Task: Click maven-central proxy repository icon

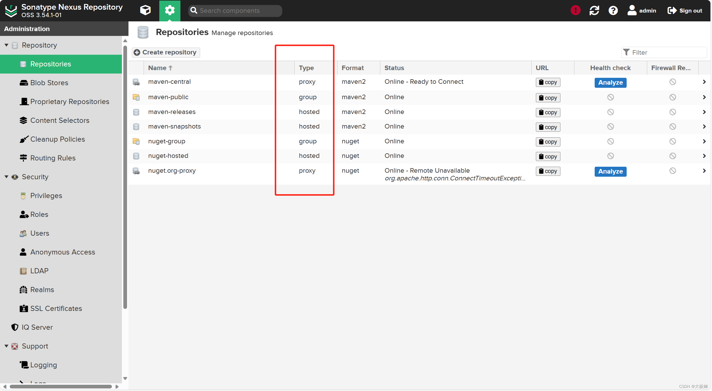Action: click(136, 82)
